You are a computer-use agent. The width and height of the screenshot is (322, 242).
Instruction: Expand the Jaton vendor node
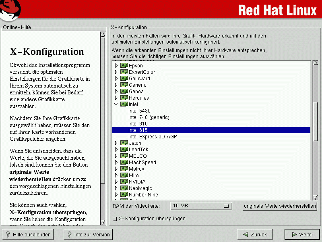pyautogui.click(x=116, y=143)
